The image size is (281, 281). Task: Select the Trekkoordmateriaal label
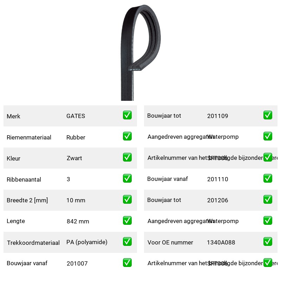coord(33,243)
